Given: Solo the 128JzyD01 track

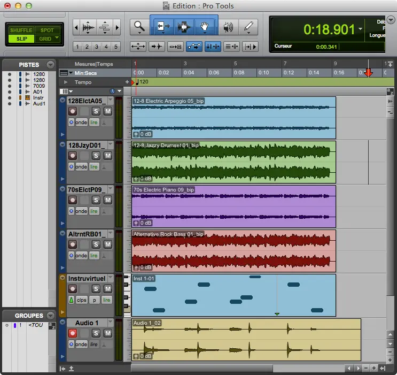Looking at the screenshot, I should pyautogui.click(x=96, y=156).
